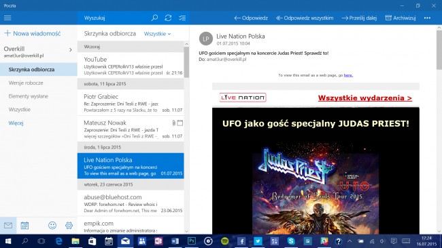Image resolution: width=442 pixels, height=248 pixels.
Task: Open the Wszystkie filter dropdown
Action: pos(157,34)
